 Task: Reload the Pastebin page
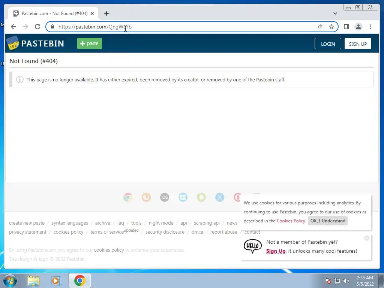tap(37, 27)
